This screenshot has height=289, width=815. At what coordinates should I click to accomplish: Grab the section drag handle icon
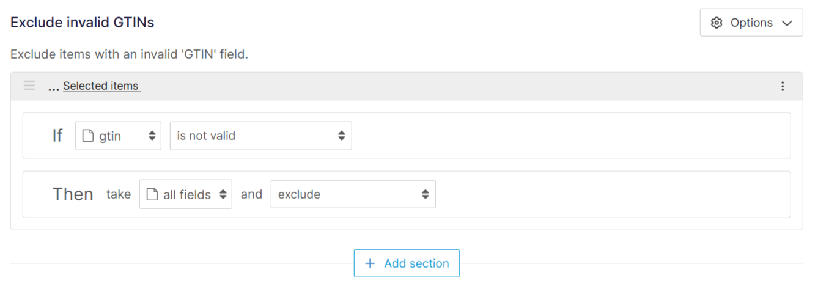[x=29, y=86]
